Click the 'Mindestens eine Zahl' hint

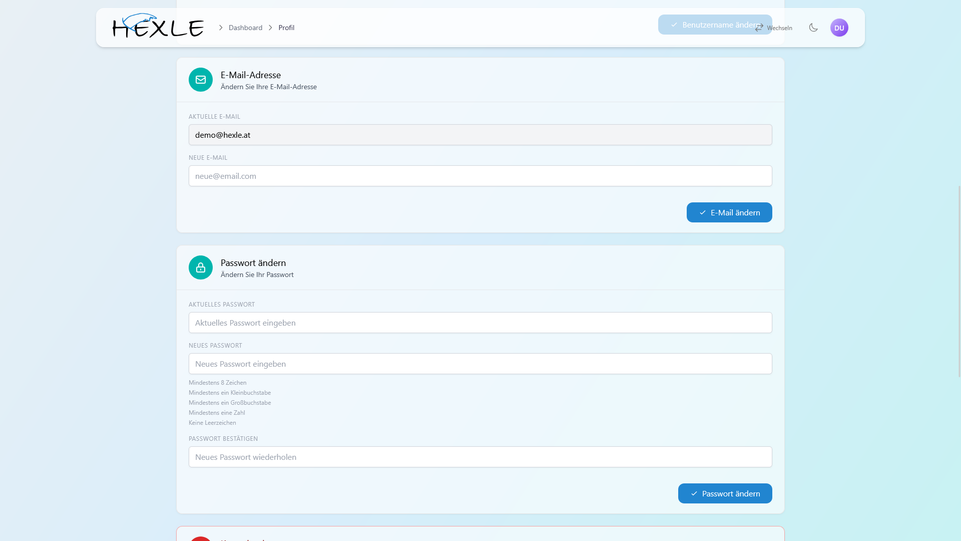pos(217,412)
